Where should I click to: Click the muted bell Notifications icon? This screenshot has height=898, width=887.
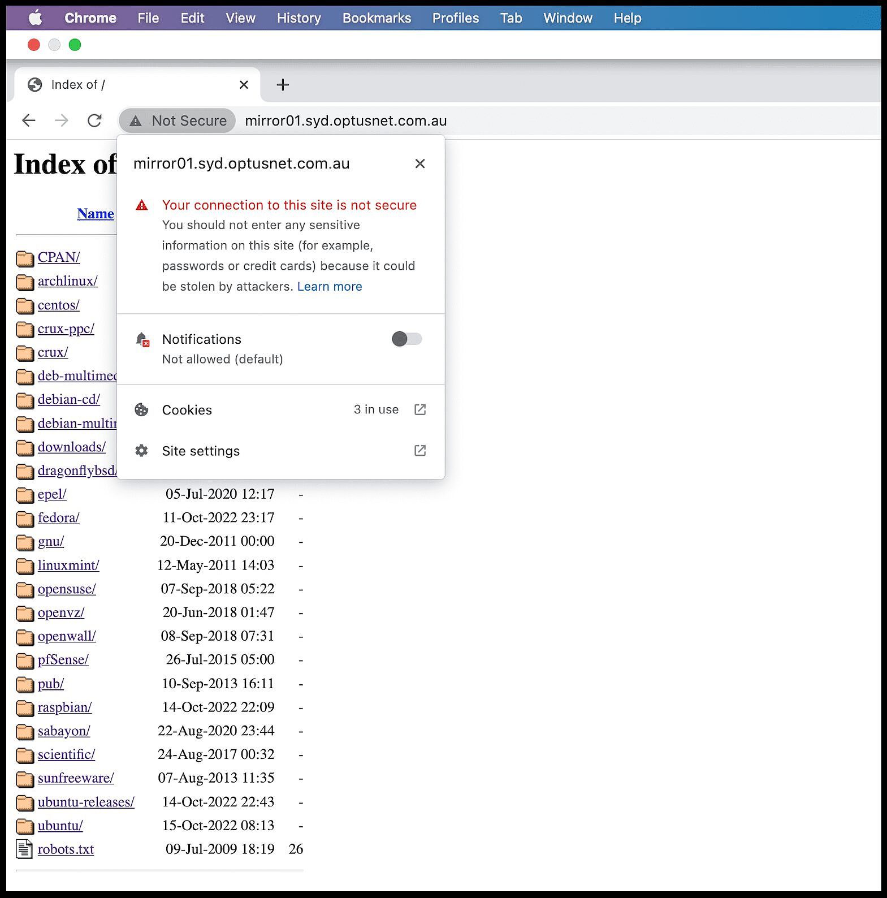(x=142, y=339)
